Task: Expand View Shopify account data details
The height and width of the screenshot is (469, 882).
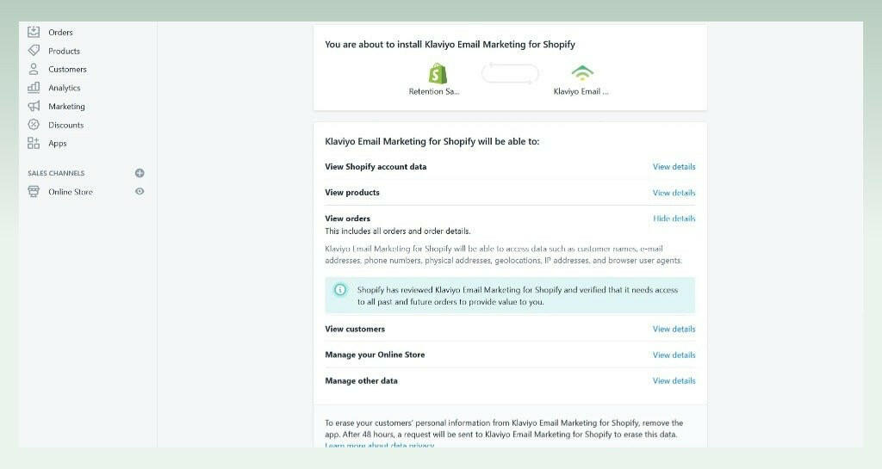Action: (x=674, y=167)
